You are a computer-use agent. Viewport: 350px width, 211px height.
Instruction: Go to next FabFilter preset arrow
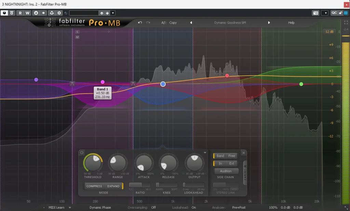click(x=269, y=23)
